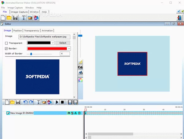Select the Softpedia image on the canvas
The width and height of the screenshot is (184, 139).
point(132,64)
